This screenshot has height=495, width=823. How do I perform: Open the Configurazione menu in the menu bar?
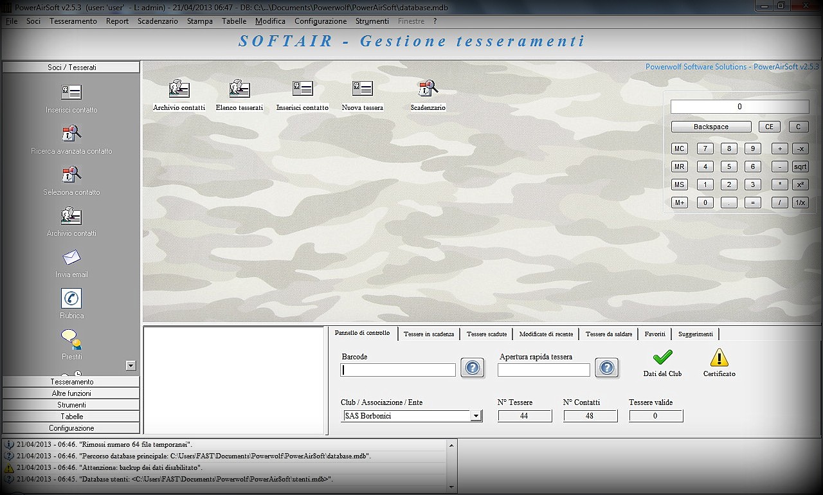[x=321, y=21]
